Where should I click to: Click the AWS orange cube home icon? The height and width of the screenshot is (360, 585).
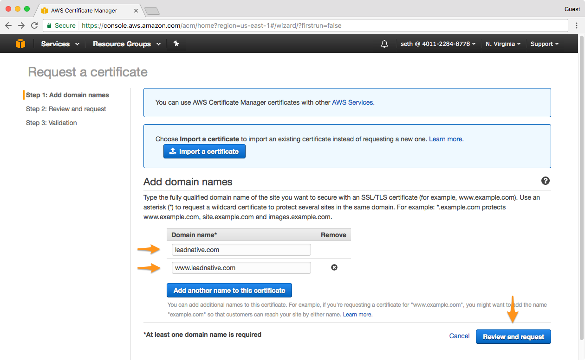click(x=20, y=44)
